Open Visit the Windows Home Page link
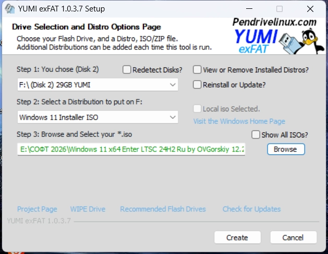 point(239,121)
